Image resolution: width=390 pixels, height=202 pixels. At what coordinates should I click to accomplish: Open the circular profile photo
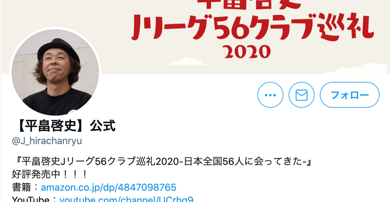click(55, 72)
